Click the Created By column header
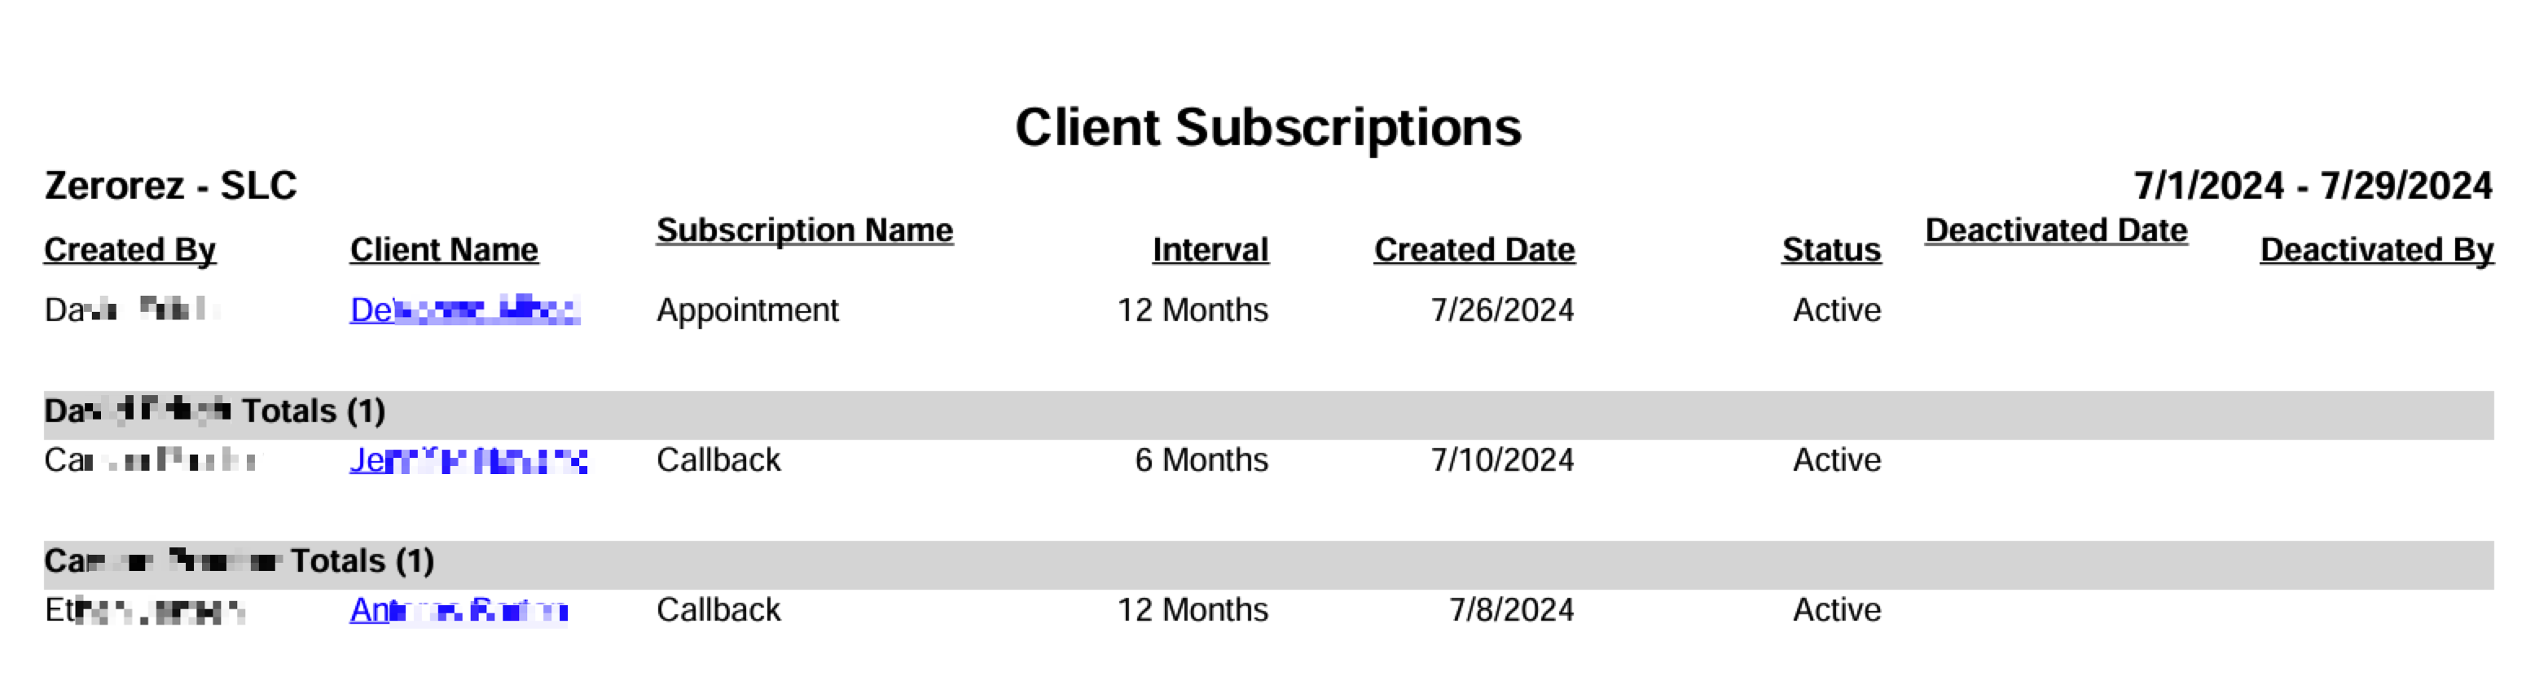 pyautogui.click(x=130, y=249)
